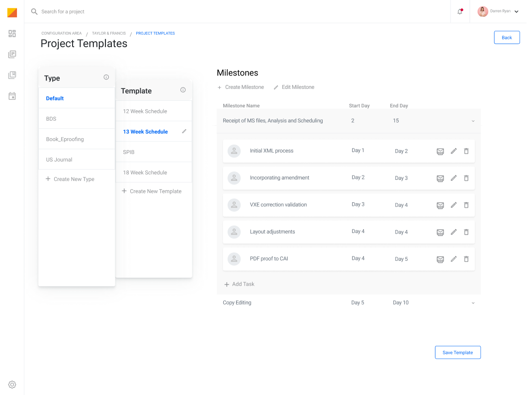The width and height of the screenshot is (528, 395).
Task: Collapse the Receipt of MS files milestone
Action: 473,121
